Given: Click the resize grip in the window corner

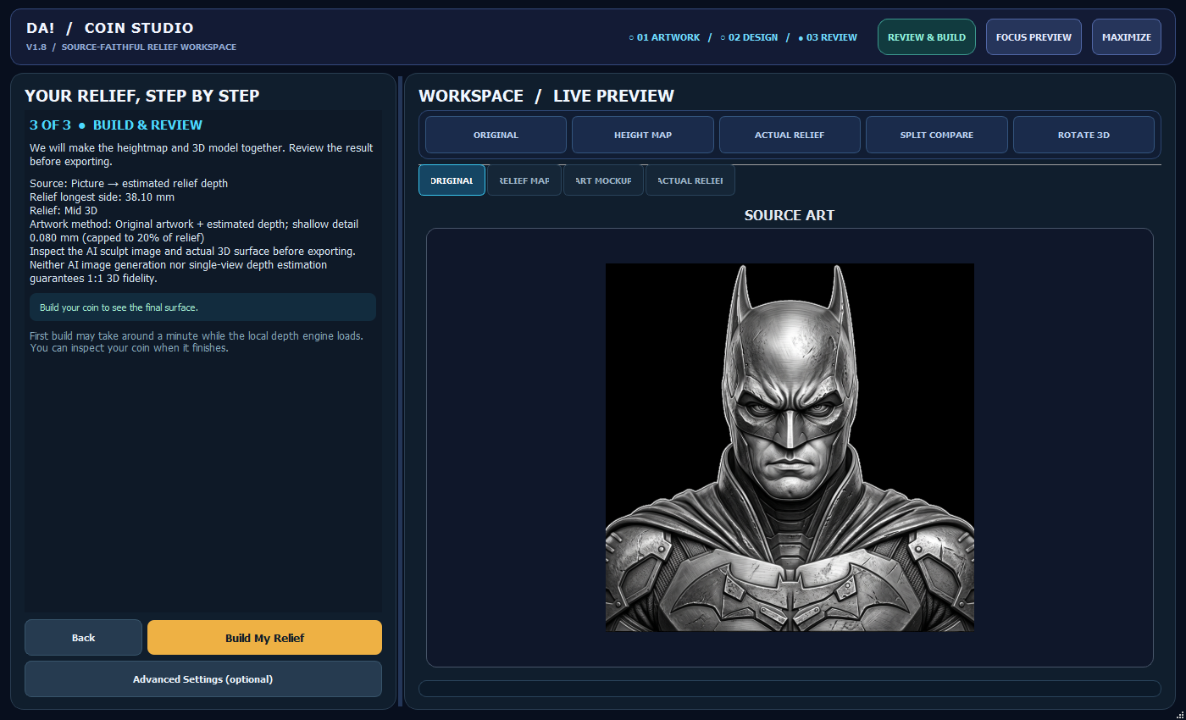Looking at the screenshot, I should (x=1178, y=713).
